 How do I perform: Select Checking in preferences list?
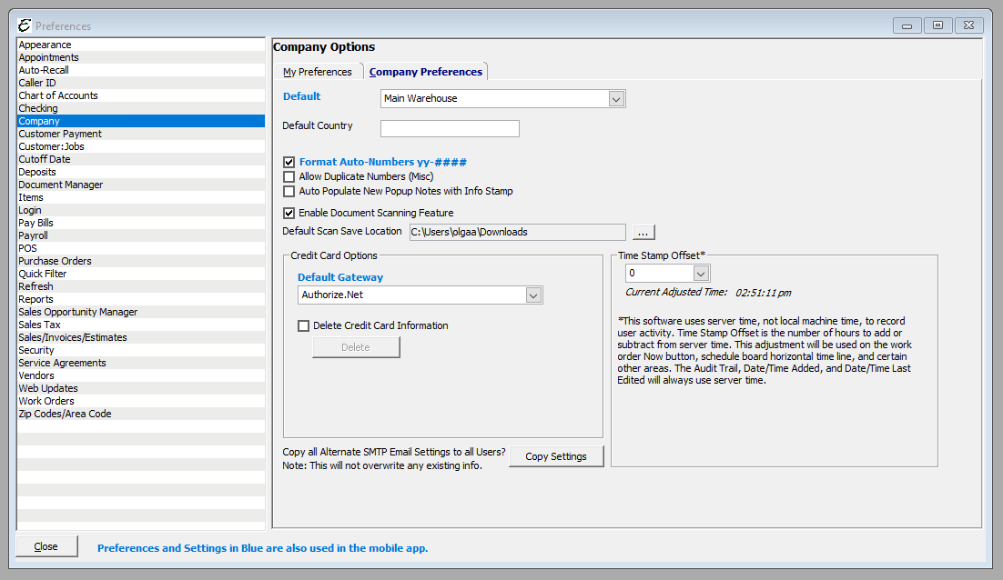coord(141,108)
